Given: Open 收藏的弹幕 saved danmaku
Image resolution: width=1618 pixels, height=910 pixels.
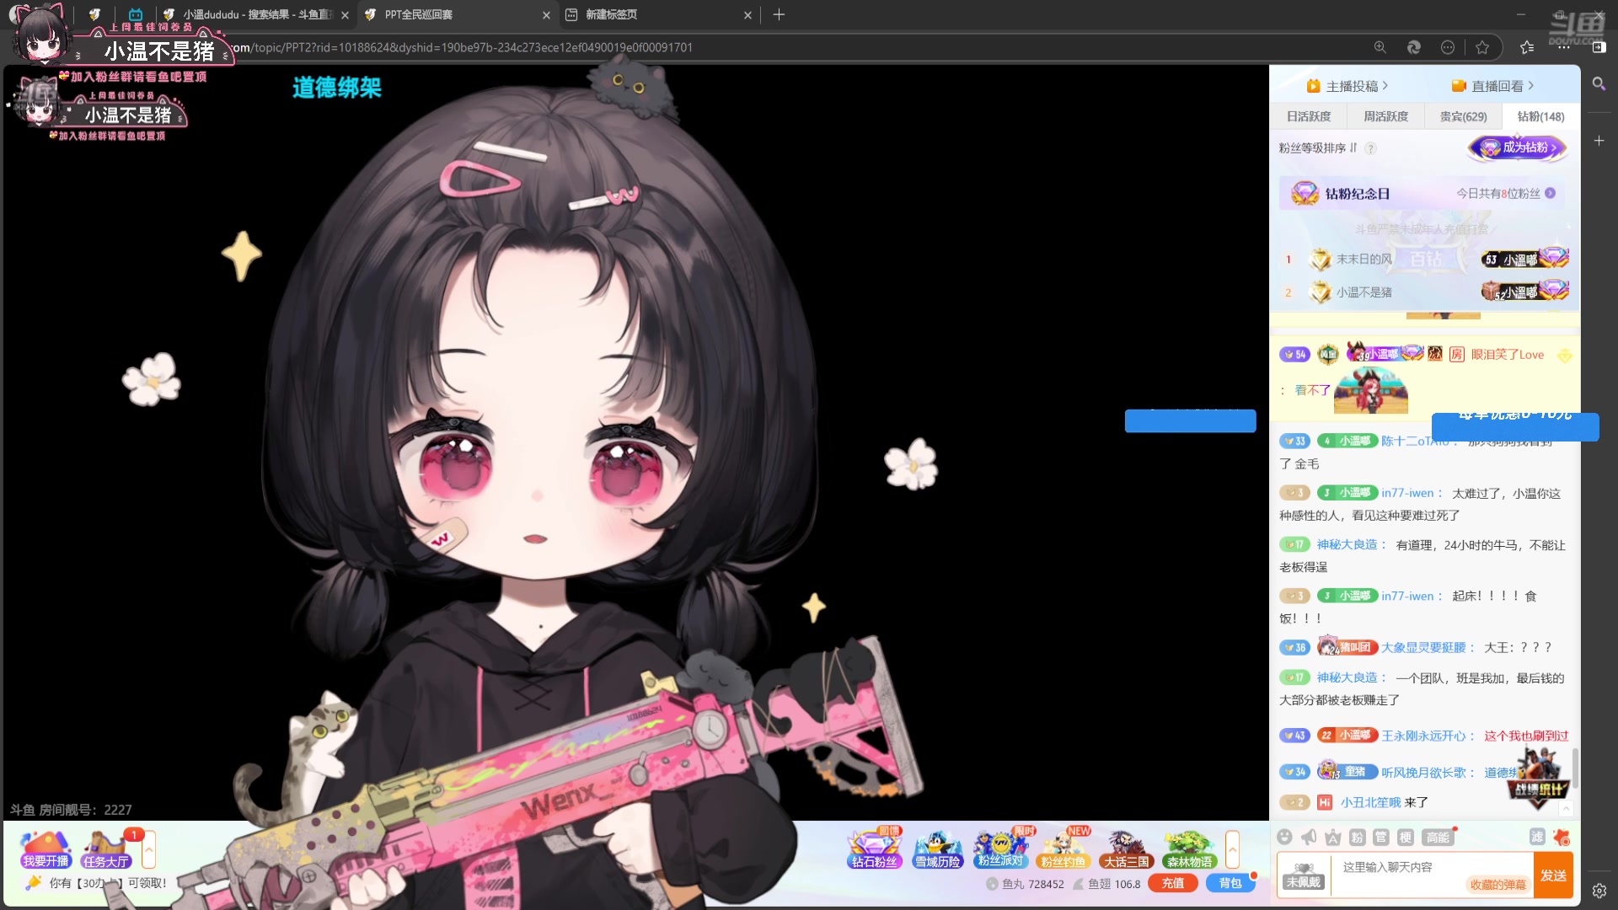Looking at the screenshot, I should [1497, 884].
